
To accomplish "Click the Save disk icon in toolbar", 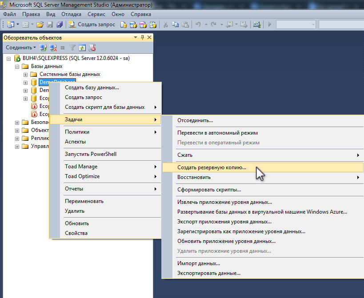I will point(50,24).
